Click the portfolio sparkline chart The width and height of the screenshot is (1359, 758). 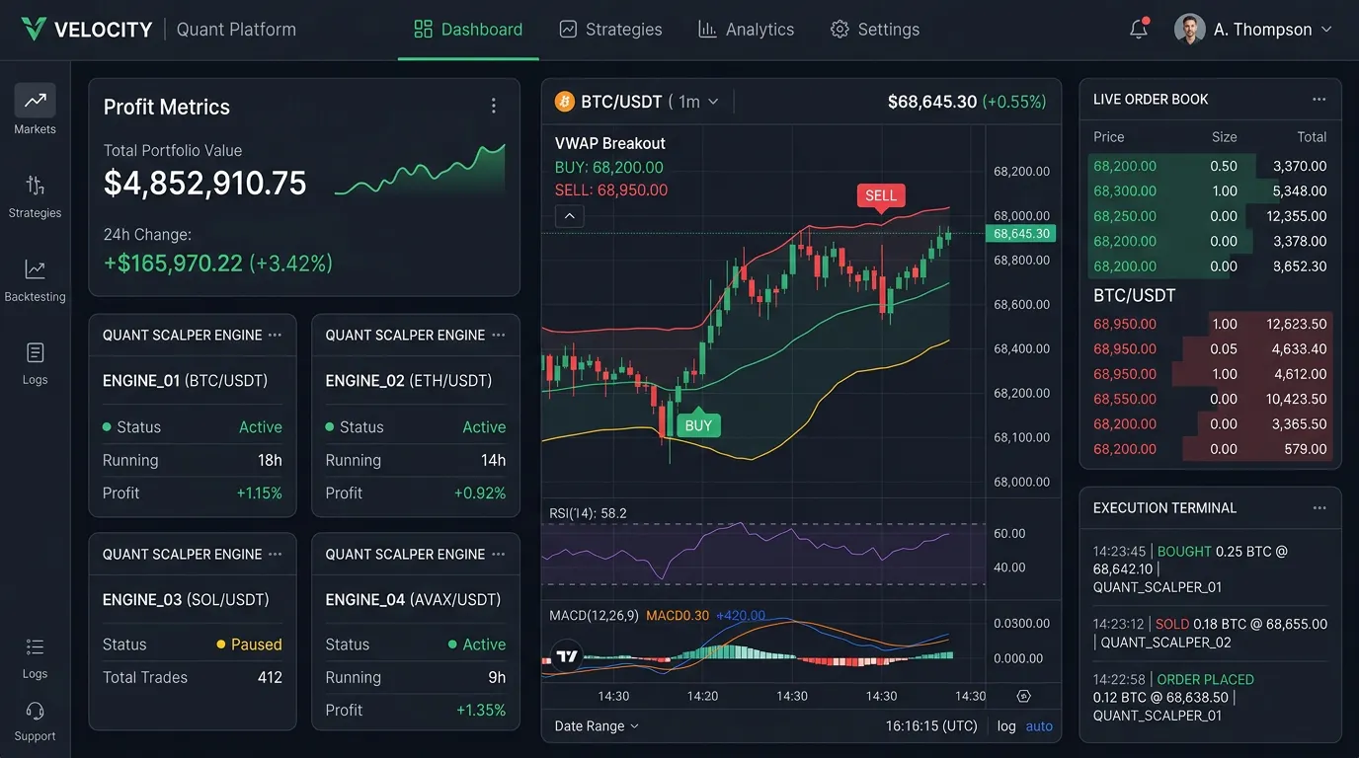point(420,170)
